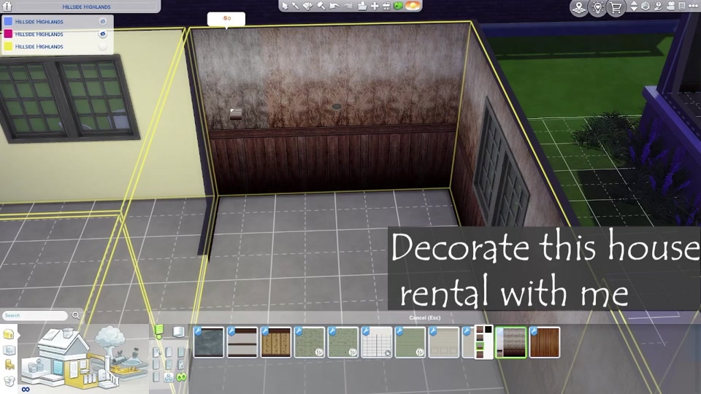Choose the white wall piece icon
The image size is (701, 394).
click(x=178, y=331)
